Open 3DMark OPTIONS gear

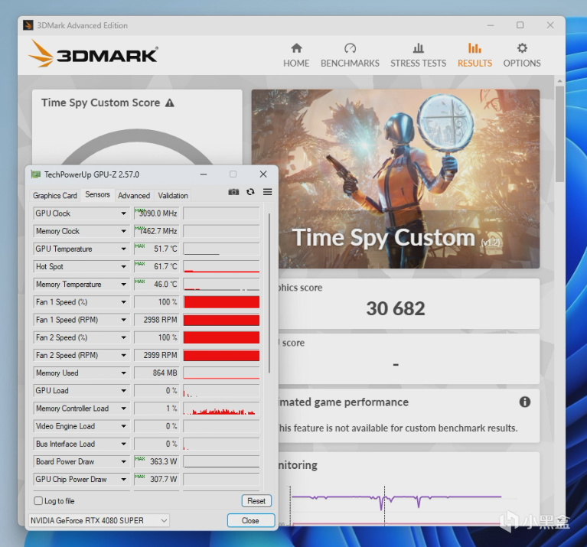coord(522,55)
